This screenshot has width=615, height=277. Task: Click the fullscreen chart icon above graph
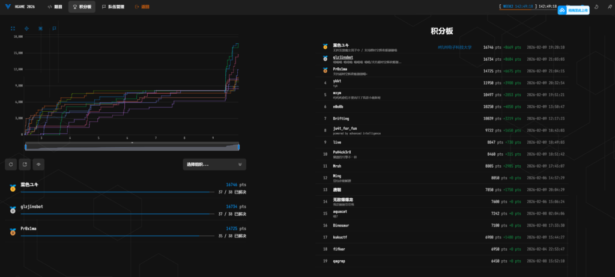(x=13, y=28)
